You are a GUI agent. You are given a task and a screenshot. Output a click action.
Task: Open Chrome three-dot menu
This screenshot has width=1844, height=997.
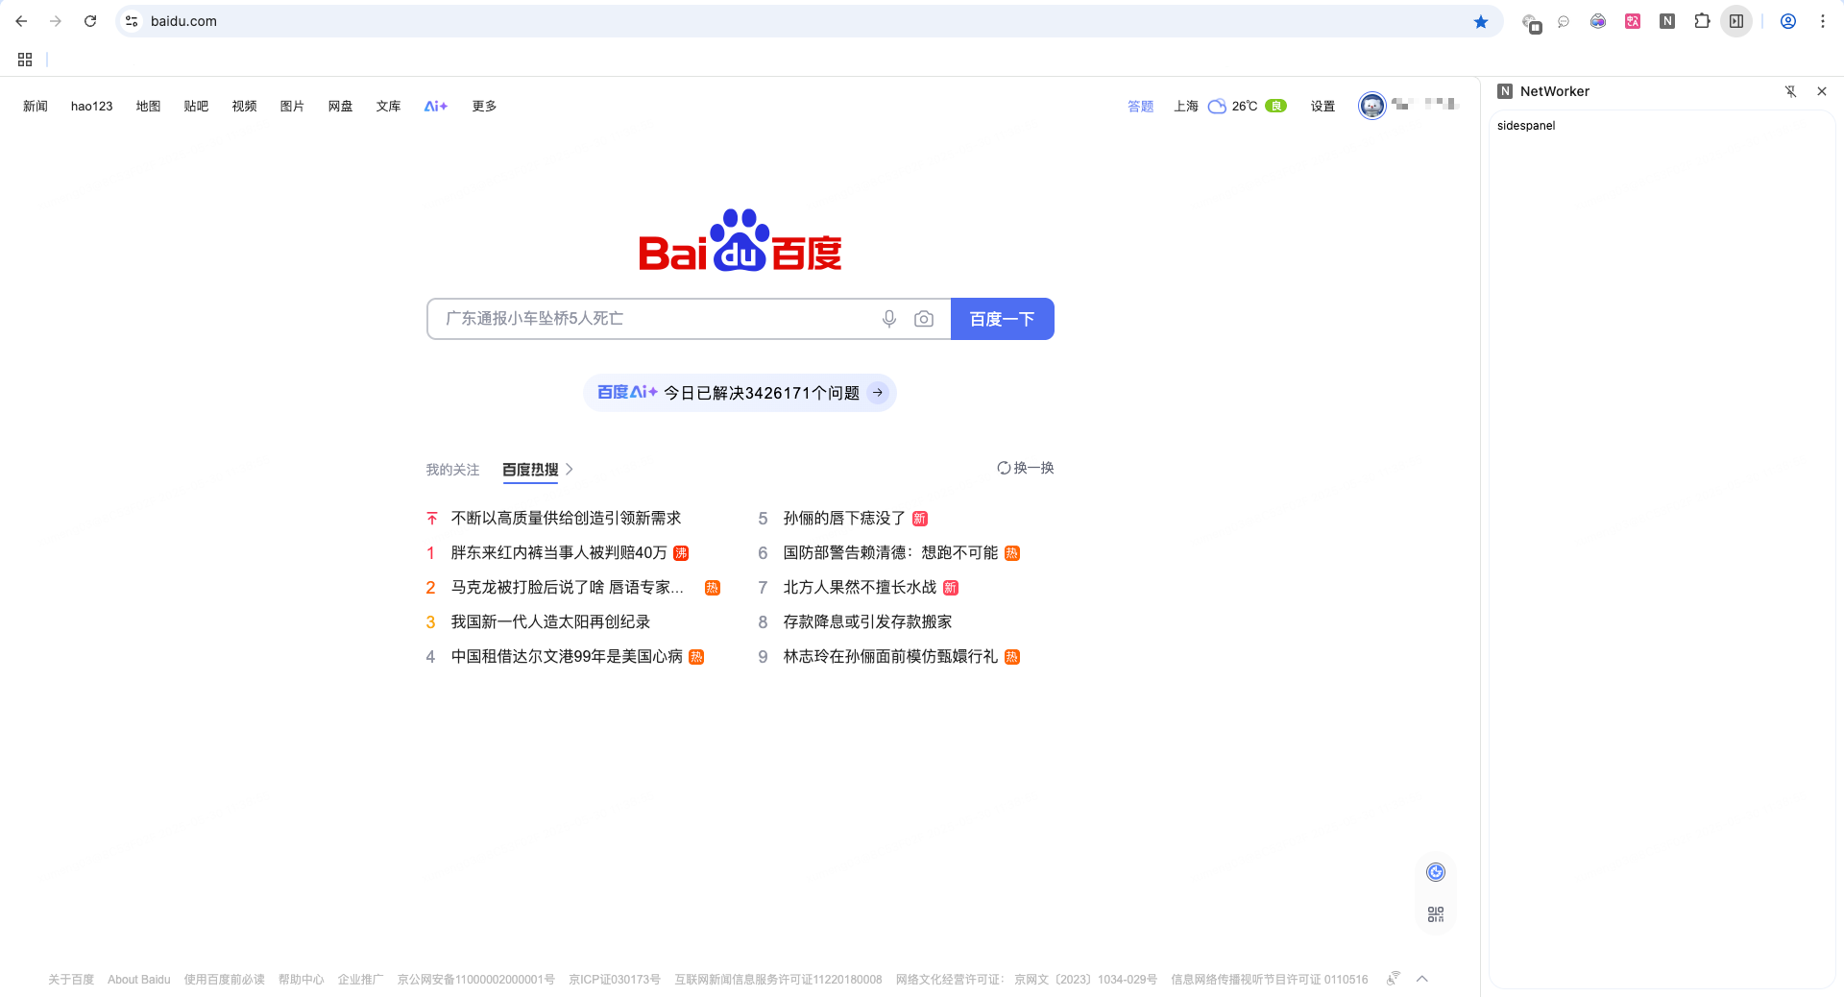pyautogui.click(x=1823, y=21)
